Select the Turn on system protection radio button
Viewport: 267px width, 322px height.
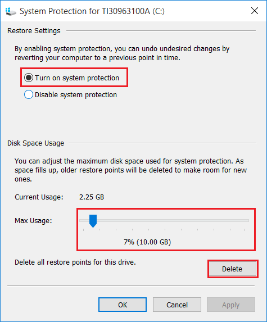29,78
